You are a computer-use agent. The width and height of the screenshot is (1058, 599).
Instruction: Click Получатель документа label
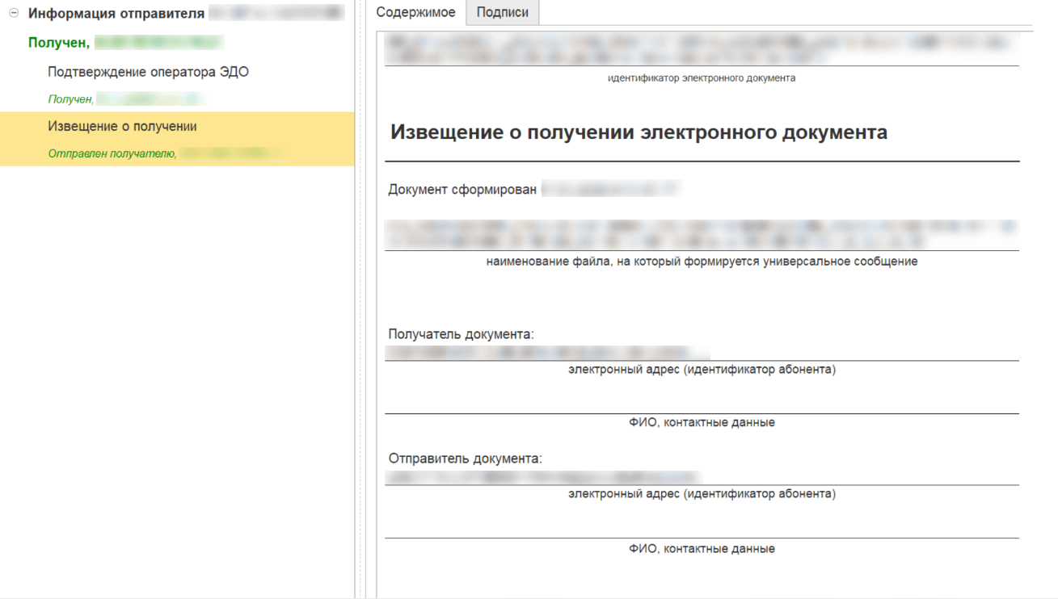click(461, 334)
